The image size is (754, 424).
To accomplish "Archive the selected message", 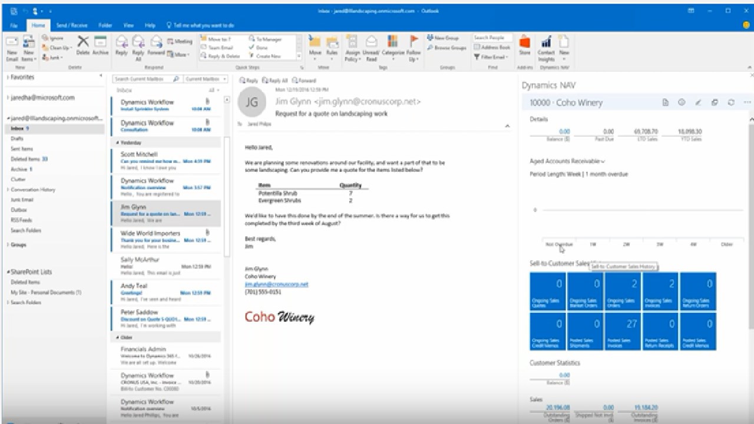I will click(x=101, y=45).
